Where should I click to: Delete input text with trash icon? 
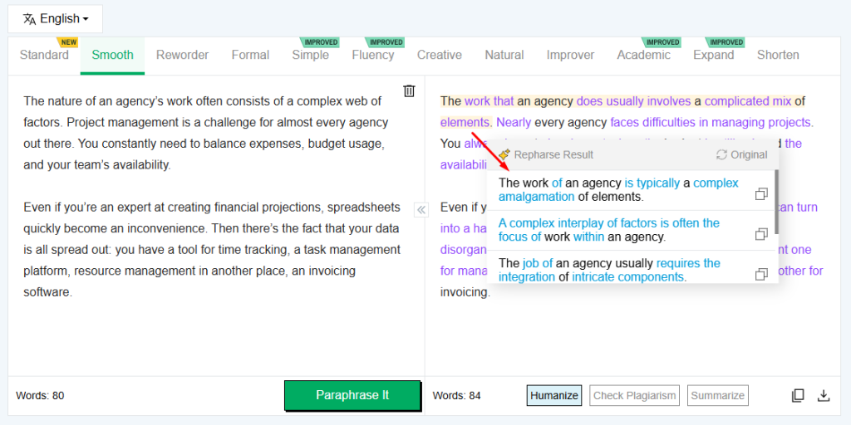tap(409, 90)
